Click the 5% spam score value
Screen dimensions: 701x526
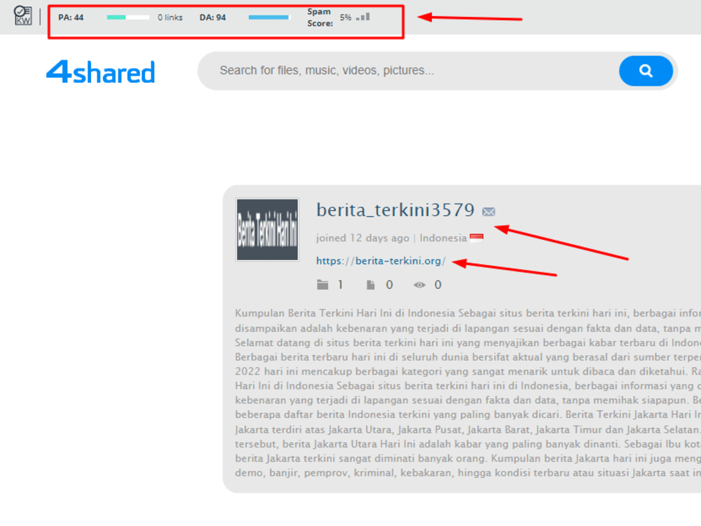coord(346,18)
